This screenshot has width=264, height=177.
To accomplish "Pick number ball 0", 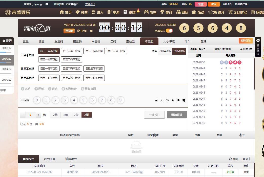I will coord(37,100).
